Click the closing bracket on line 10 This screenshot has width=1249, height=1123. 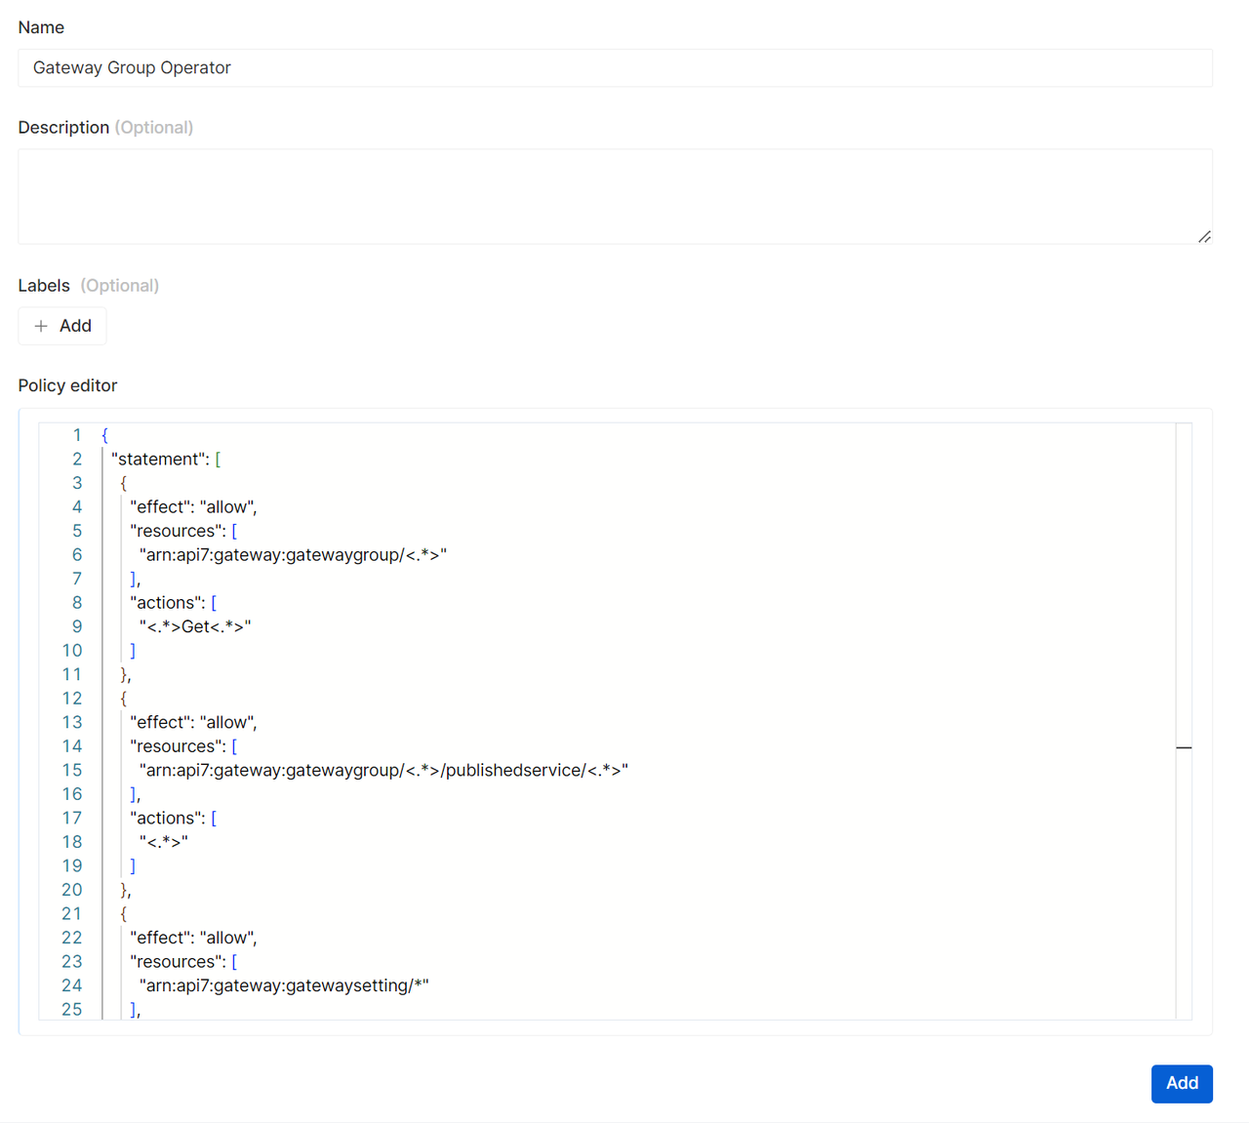click(x=133, y=651)
